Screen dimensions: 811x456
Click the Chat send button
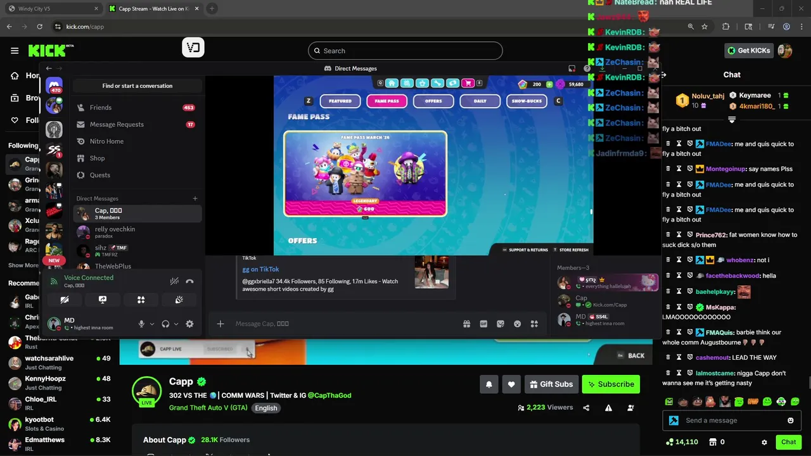tap(788, 442)
